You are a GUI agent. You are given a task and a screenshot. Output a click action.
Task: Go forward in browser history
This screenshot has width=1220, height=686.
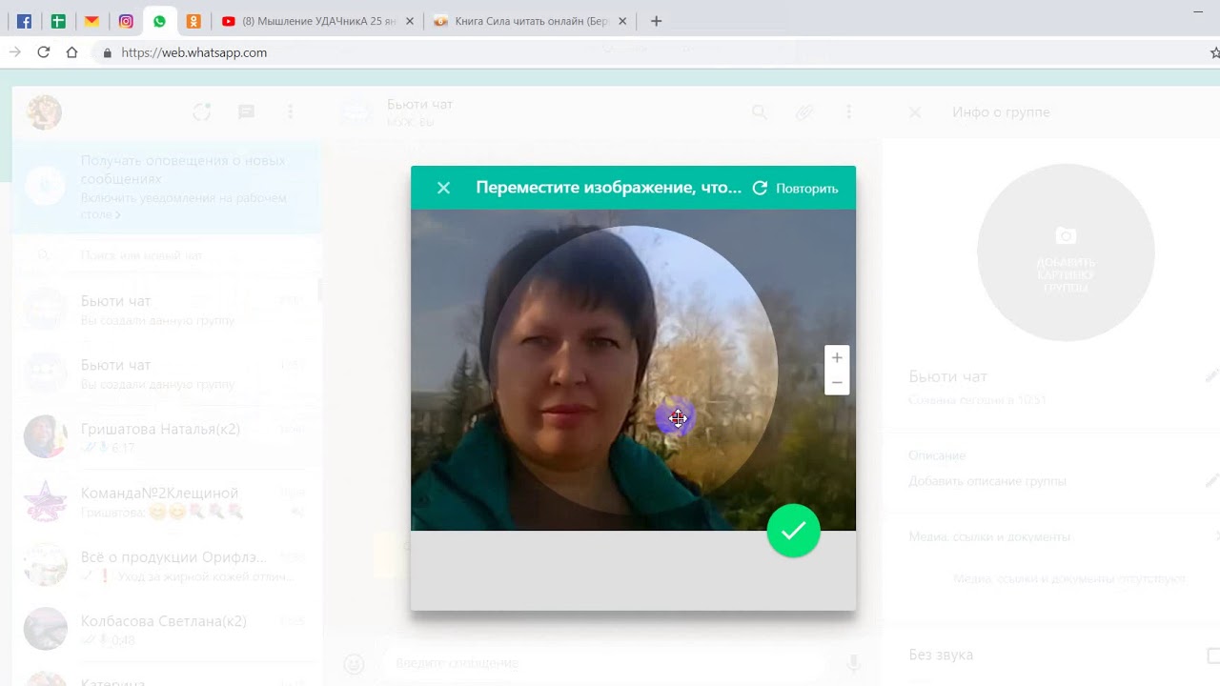pos(14,52)
